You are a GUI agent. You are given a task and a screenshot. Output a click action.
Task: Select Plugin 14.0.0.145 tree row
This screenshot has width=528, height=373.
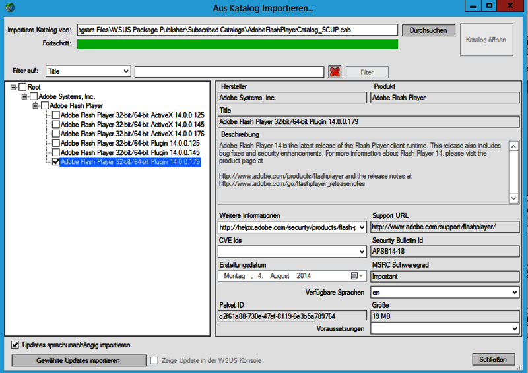130,153
